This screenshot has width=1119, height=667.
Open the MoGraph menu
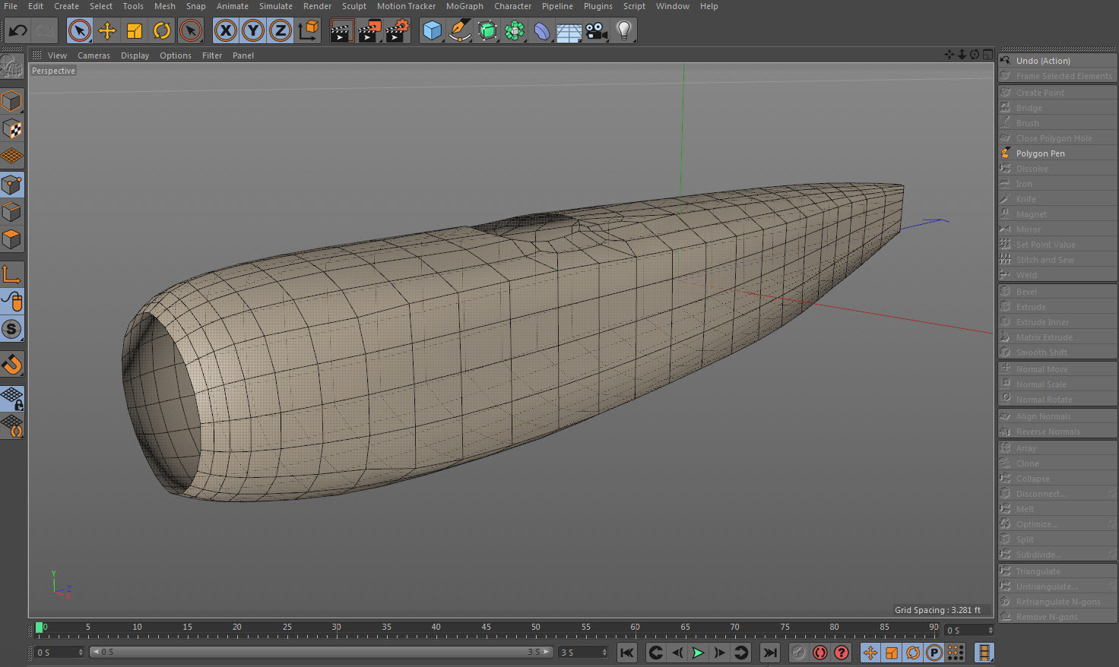pyautogui.click(x=464, y=6)
